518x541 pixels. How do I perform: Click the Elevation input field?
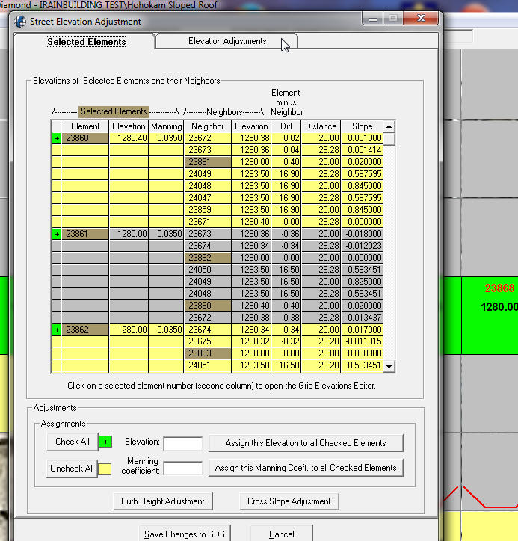click(183, 443)
